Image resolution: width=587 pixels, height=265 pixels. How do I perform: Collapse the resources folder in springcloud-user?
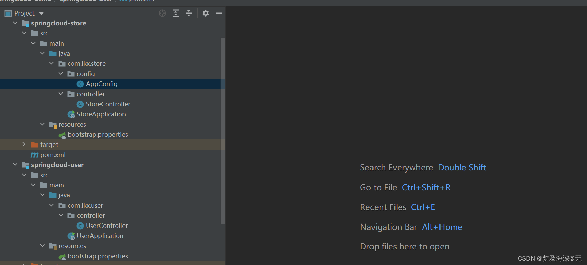click(42, 246)
